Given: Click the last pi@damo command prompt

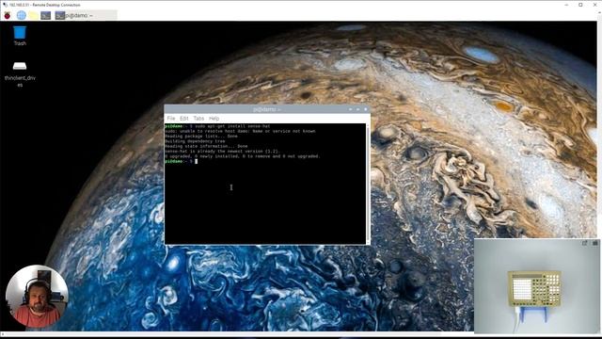Looking at the screenshot, I should click(182, 161).
